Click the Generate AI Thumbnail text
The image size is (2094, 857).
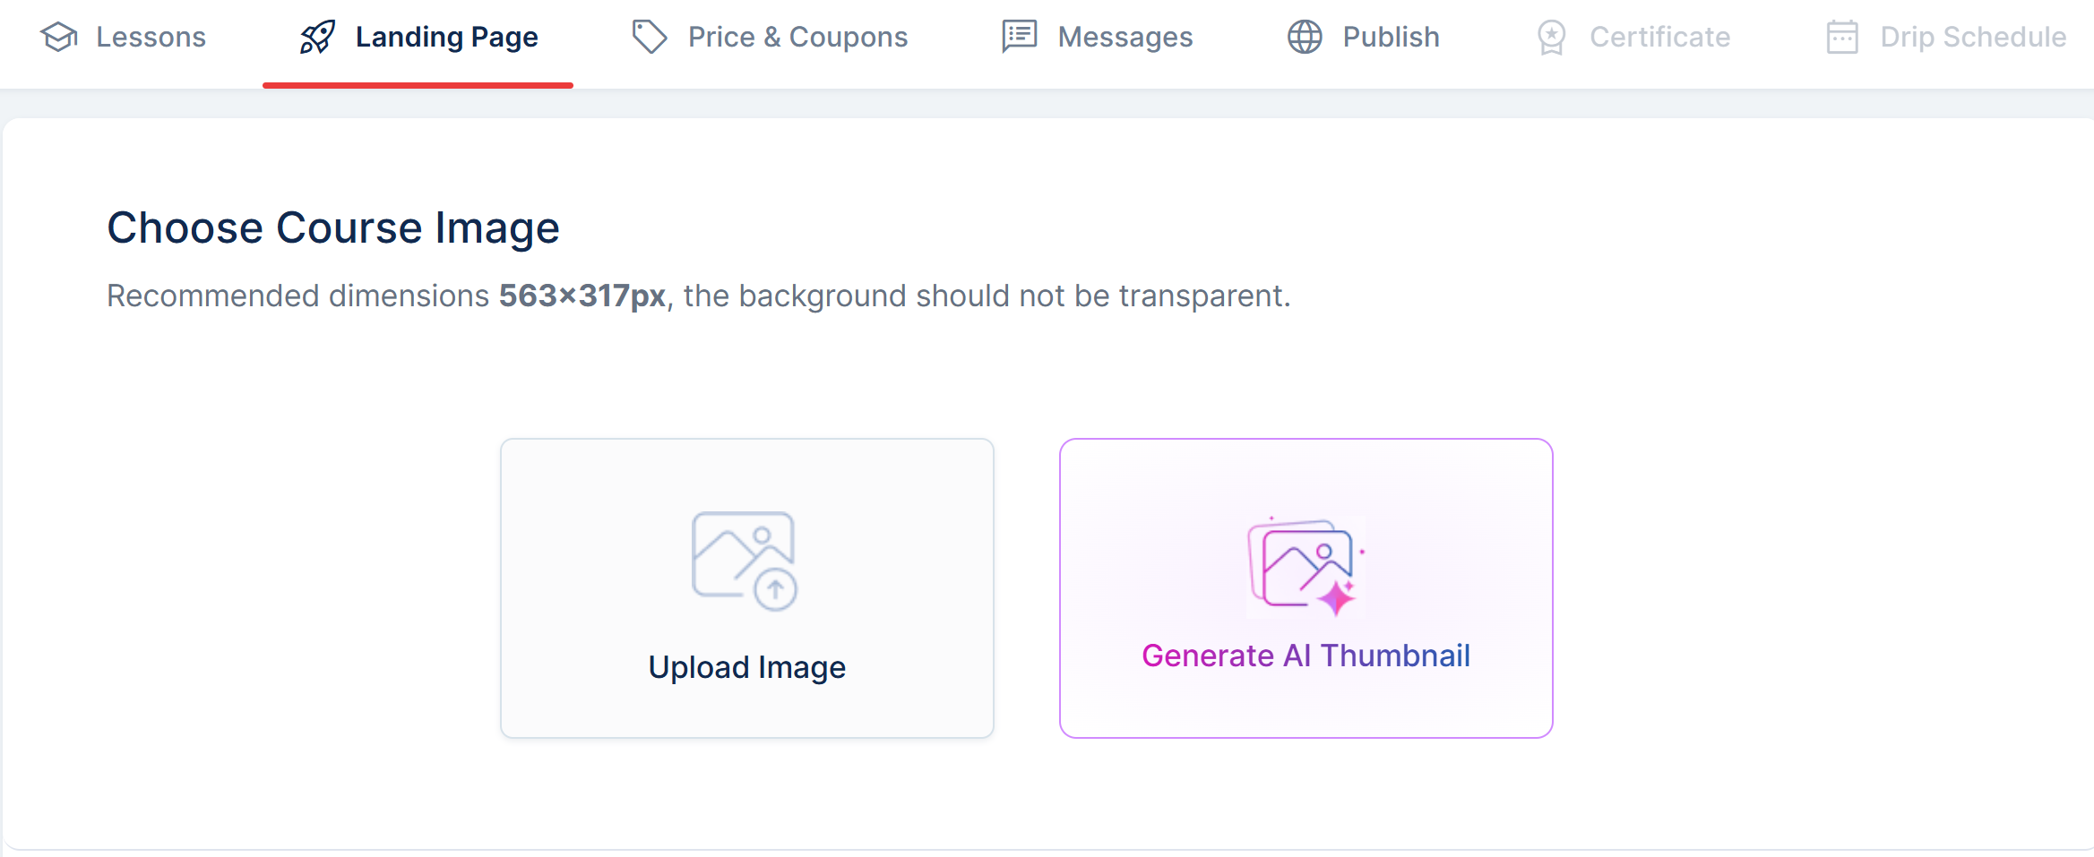pos(1306,656)
